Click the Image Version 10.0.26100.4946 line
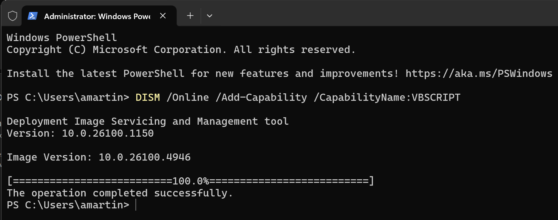This screenshot has height=220, width=558. (98, 157)
